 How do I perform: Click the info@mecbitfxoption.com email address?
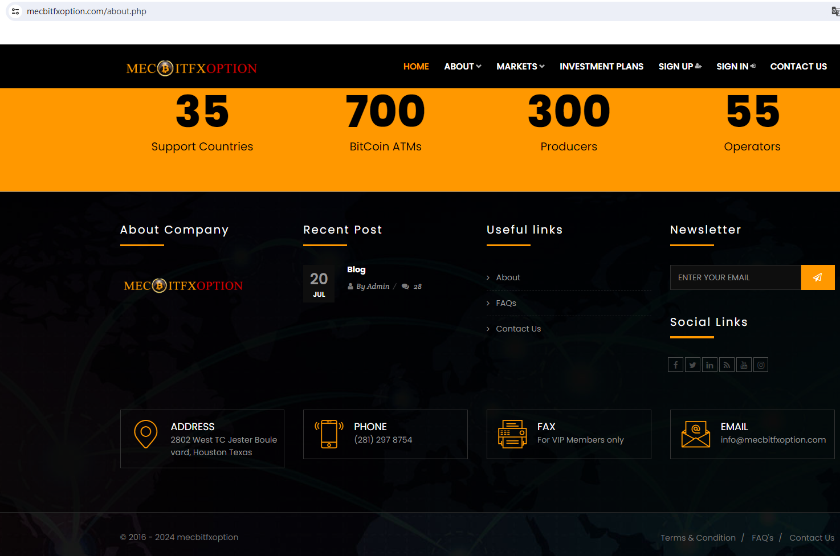coord(773,440)
